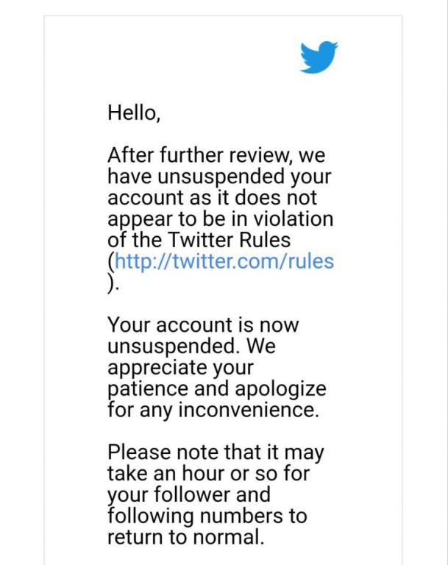Click the "of the Twitter Rules" line
This screenshot has width=448, height=565.
coord(199,240)
